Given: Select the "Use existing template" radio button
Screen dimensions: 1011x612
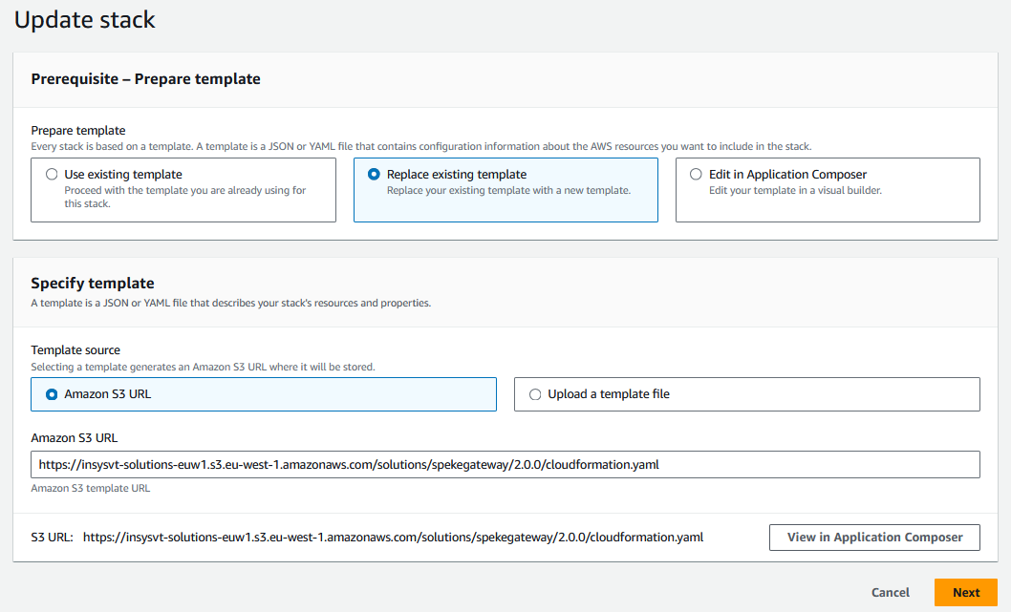Looking at the screenshot, I should [52, 175].
